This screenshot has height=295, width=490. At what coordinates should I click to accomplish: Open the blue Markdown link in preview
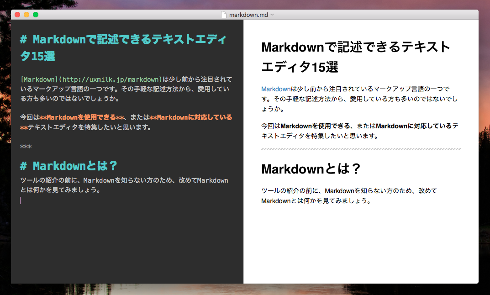click(276, 89)
